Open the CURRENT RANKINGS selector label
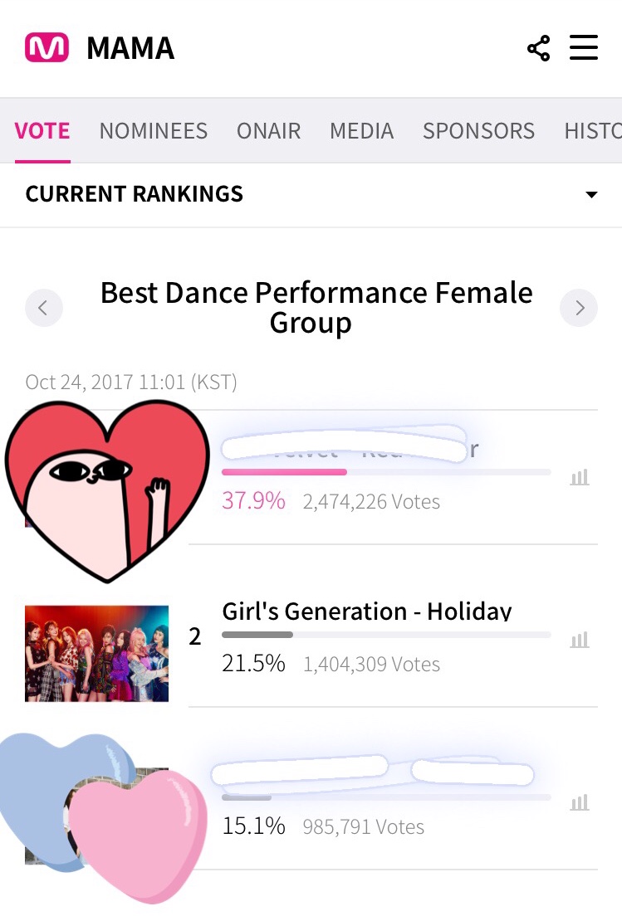This screenshot has width=622, height=916. 135,194
